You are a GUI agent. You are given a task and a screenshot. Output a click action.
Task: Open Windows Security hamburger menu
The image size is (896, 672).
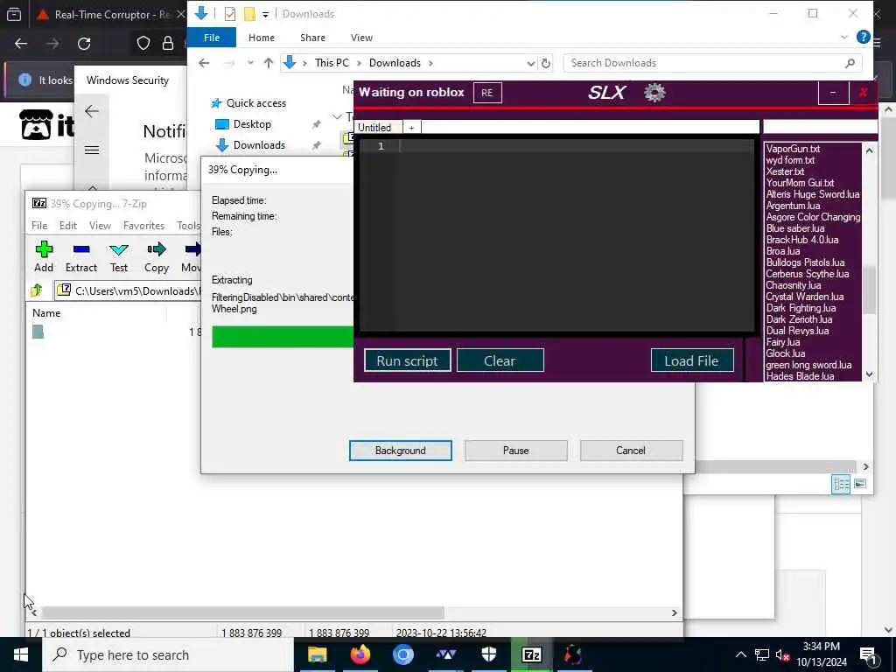click(x=92, y=150)
